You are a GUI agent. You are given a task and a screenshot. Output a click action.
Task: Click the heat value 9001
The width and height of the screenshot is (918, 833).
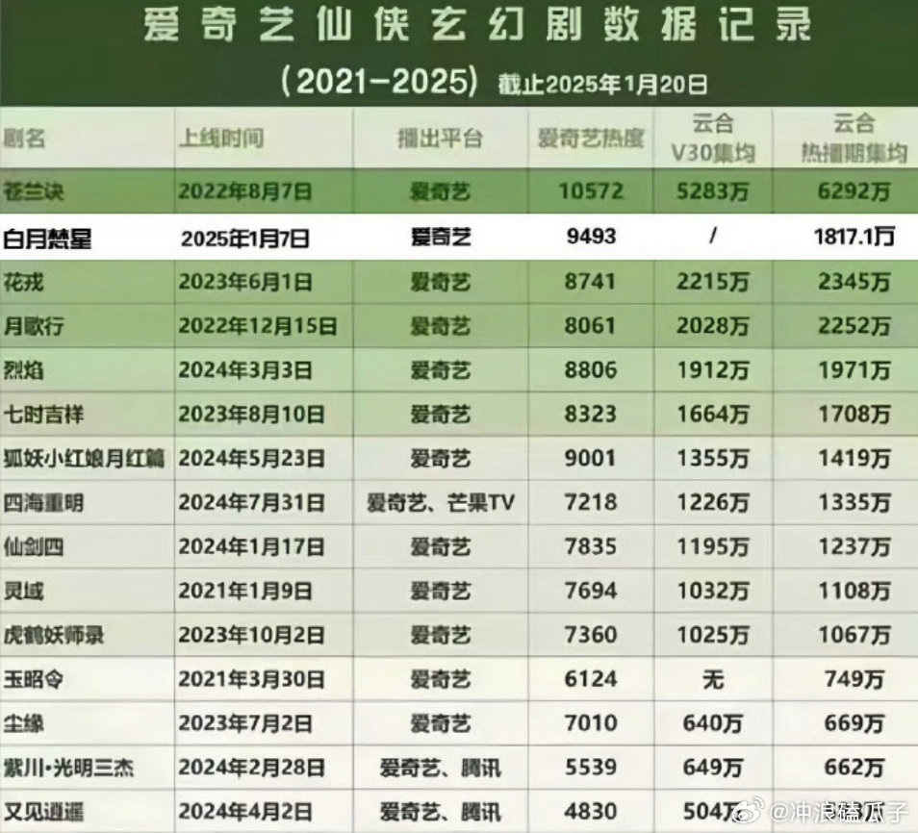click(x=591, y=459)
